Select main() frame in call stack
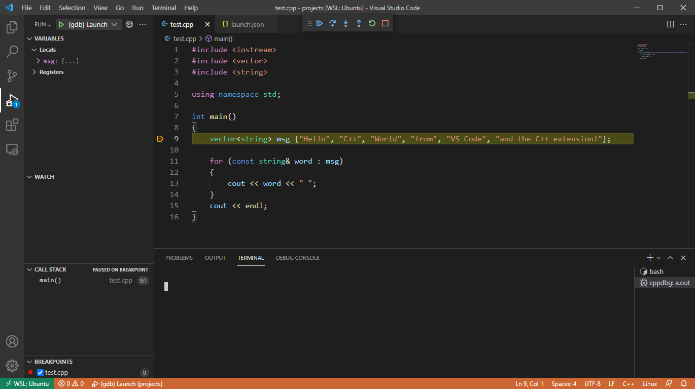 click(89, 281)
